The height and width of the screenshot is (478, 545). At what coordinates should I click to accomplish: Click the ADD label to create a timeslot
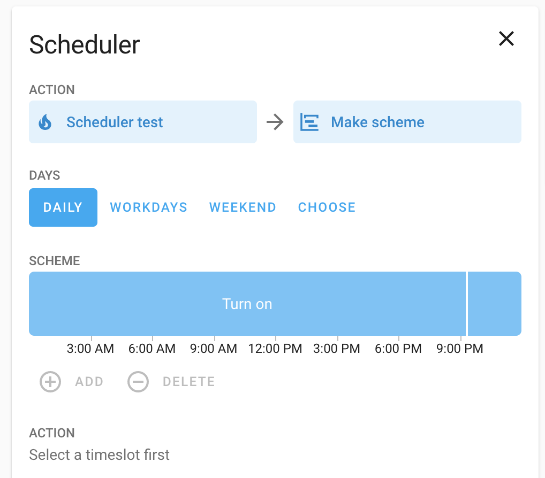pos(89,382)
